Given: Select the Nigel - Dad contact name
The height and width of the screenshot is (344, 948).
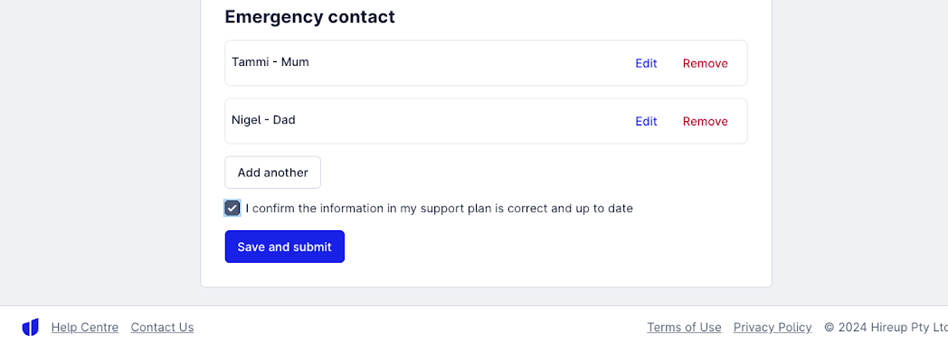Looking at the screenshot, I should (263, 119).
